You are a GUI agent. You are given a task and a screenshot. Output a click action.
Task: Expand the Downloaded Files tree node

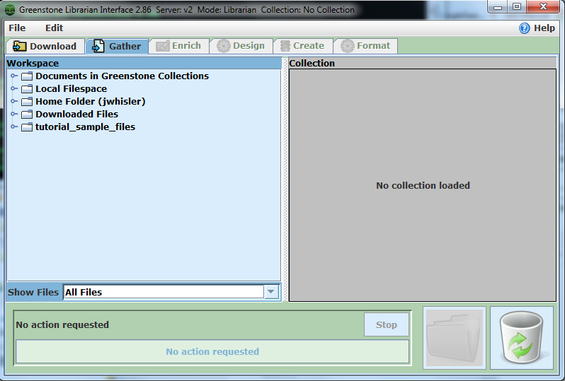(x=13, y=115)
